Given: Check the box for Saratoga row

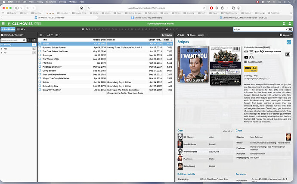Looking at the screenshot, I should (40, 55).
